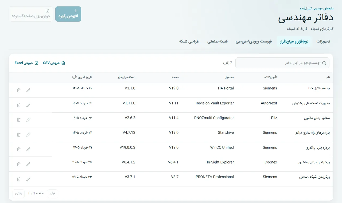Select the WinCC Unified product cell

pos(222,147)
